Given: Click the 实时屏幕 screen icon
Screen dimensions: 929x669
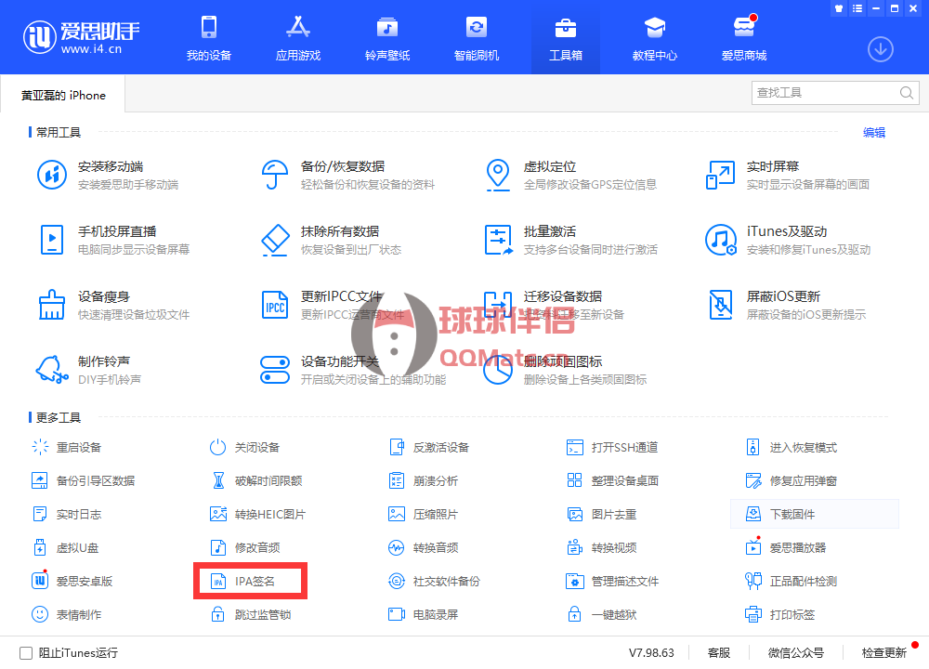Looking at the screenshot, I should click(x=721, y=175).
